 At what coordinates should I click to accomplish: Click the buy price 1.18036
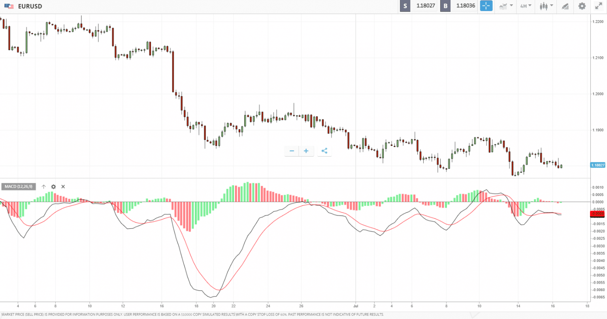(x=466, y=6)
